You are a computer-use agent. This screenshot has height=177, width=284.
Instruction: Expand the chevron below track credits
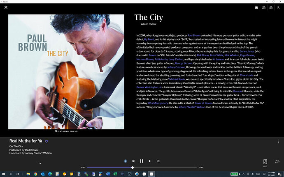tap(40, 163)
